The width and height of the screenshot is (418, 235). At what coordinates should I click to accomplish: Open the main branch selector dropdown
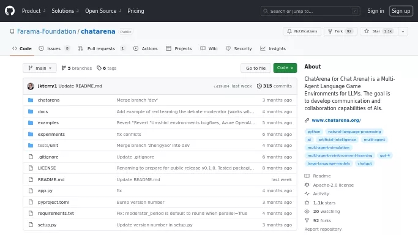(x=40, y=68)
